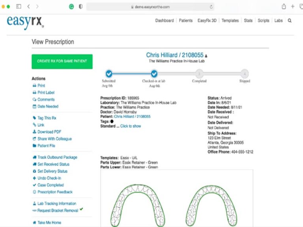Click the Print Label printer icon

(34, 93)
